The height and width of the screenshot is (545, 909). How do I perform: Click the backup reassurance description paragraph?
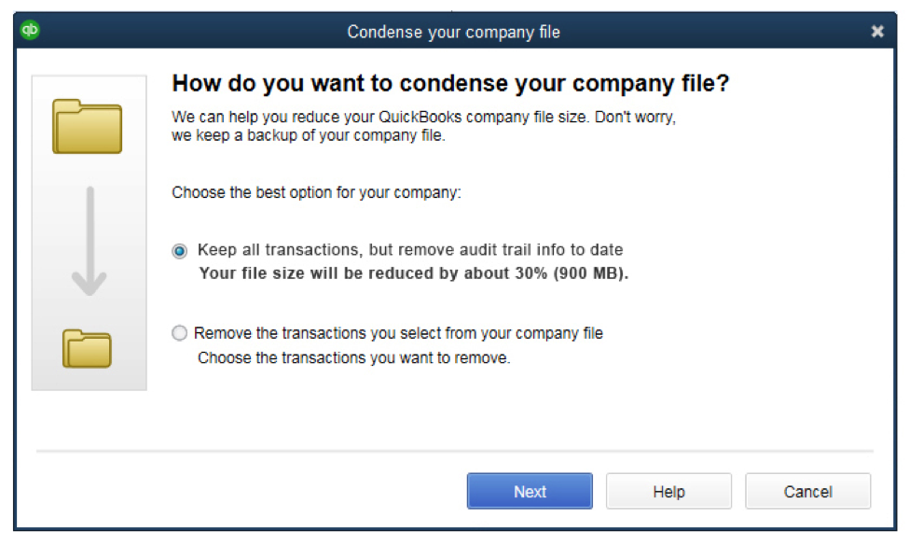(423, 128)
